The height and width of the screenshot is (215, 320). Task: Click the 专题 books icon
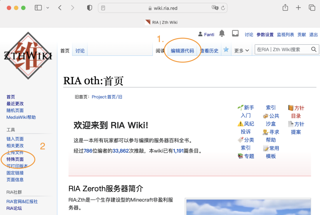[240, 156]
